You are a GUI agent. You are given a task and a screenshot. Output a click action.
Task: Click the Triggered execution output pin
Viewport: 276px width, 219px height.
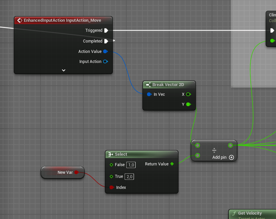[106, 30]
